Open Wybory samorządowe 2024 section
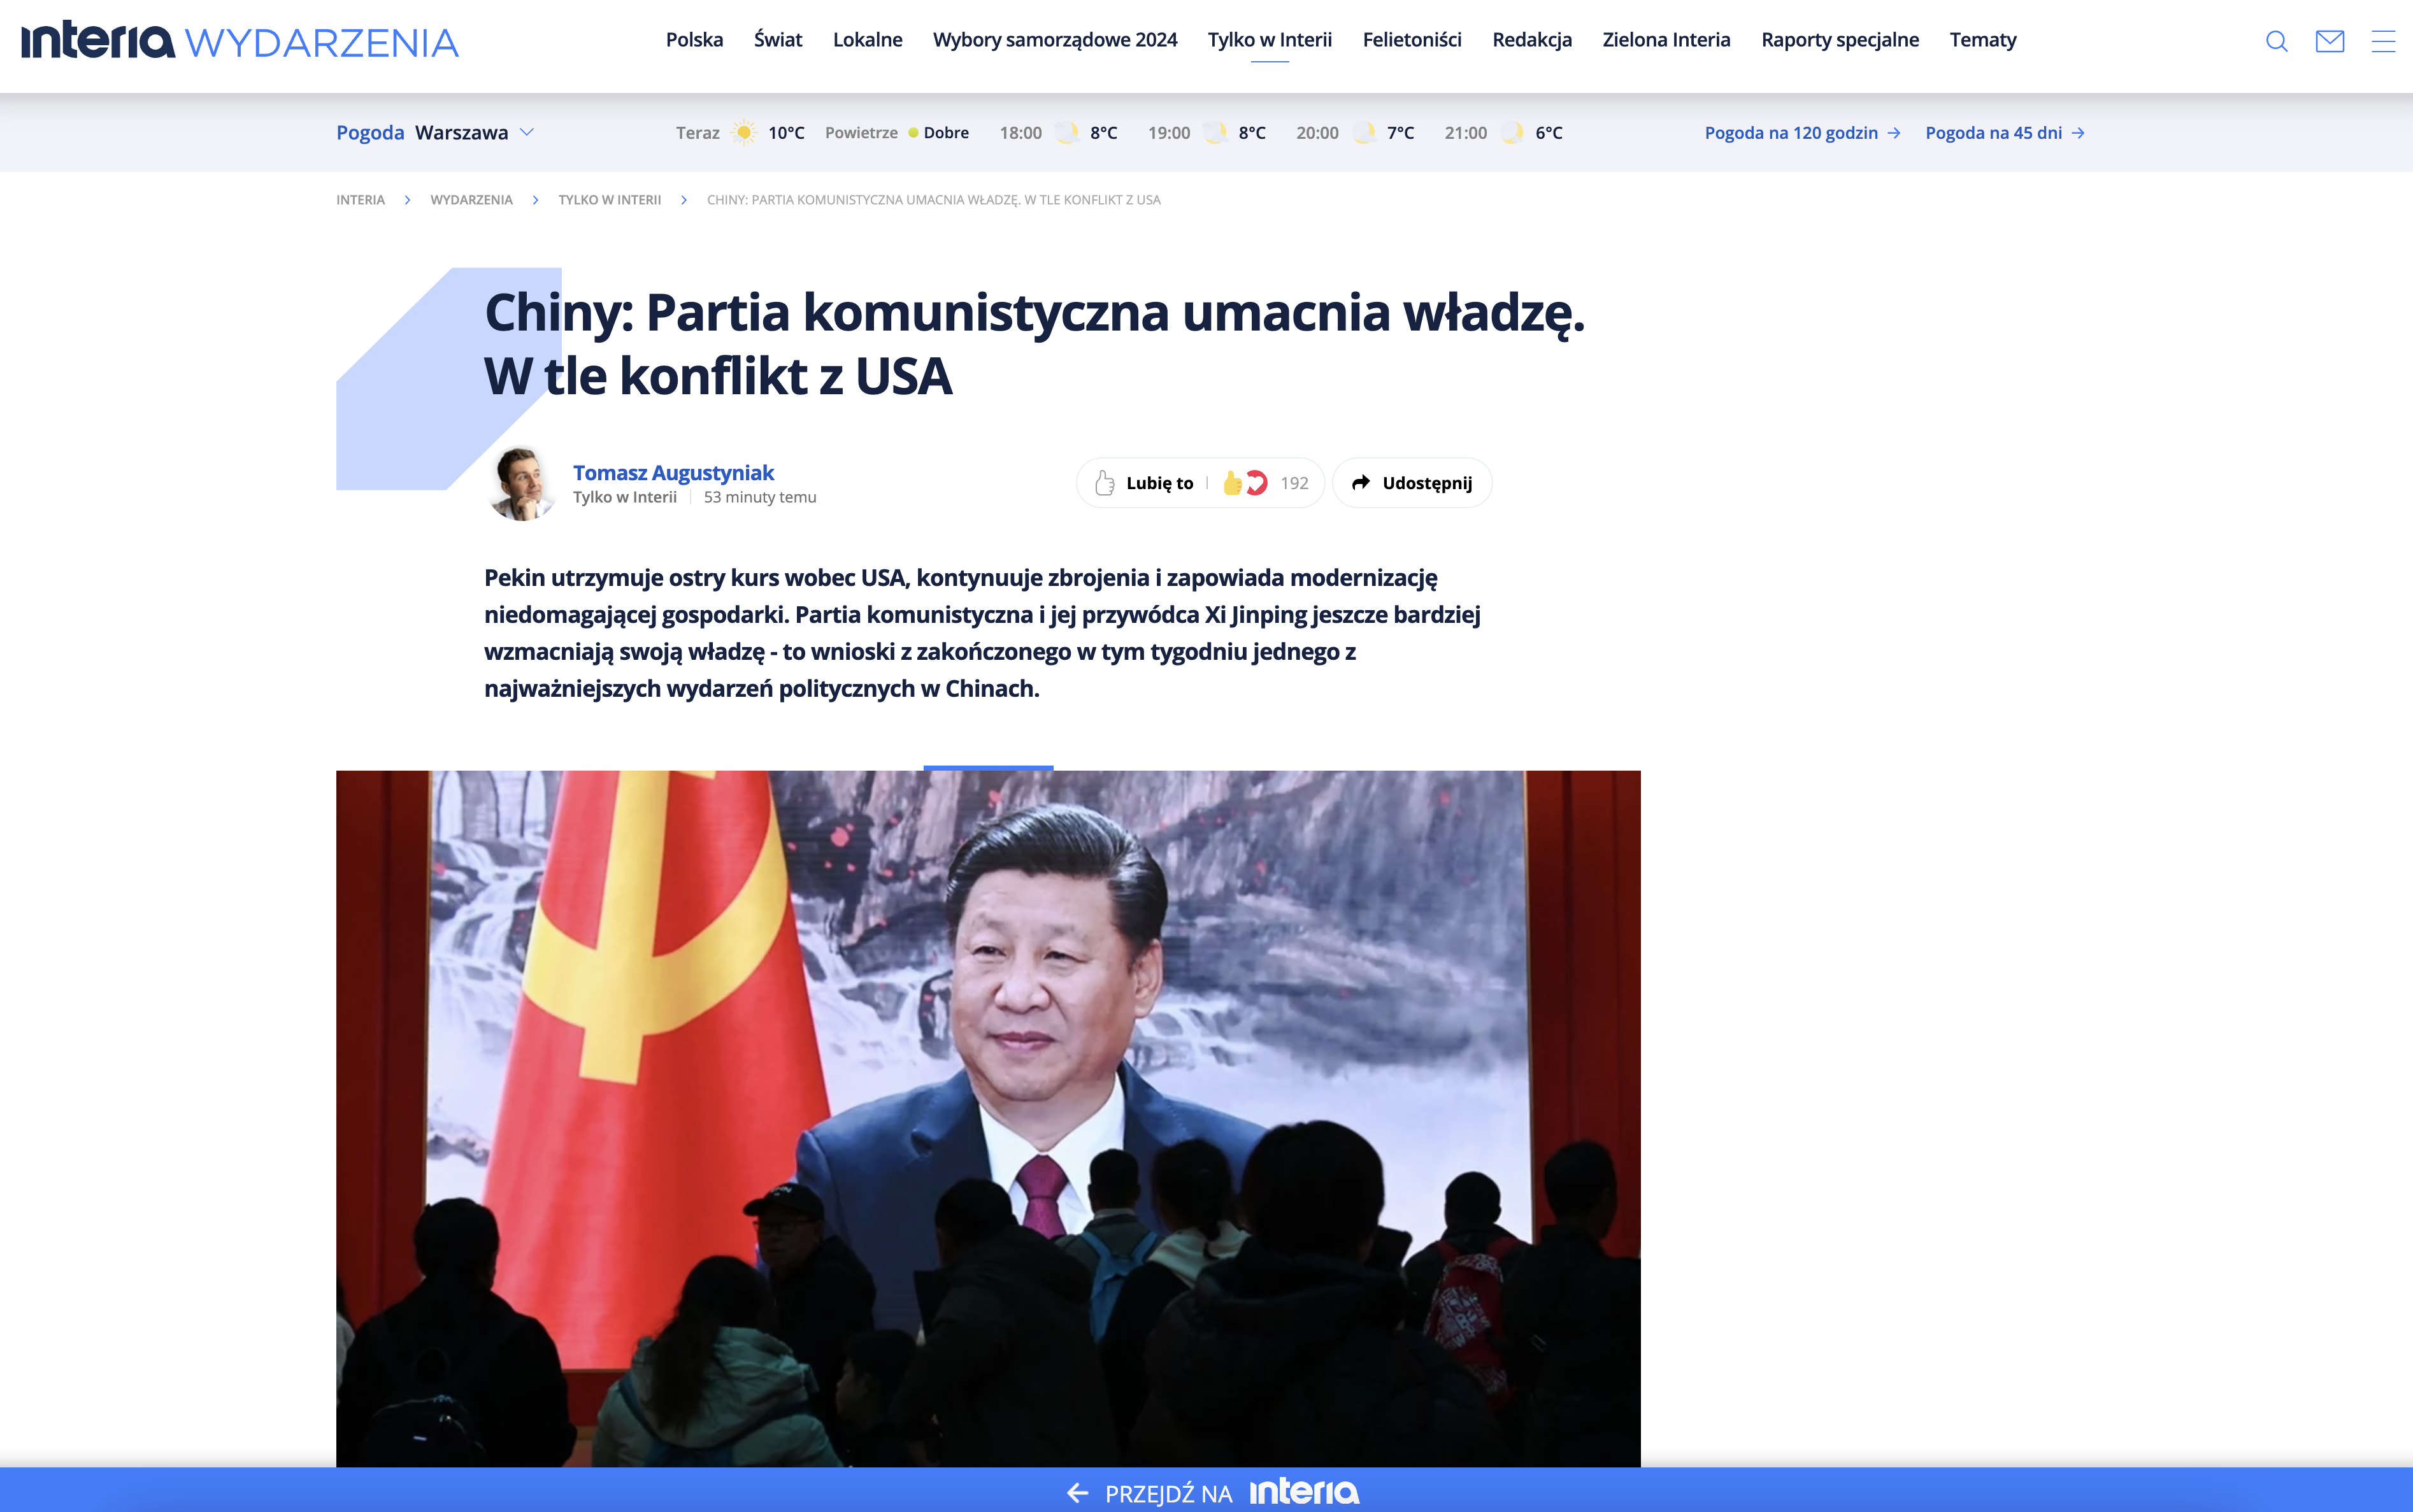The image size is (2413, 1512). click(x=1055, y=40)
